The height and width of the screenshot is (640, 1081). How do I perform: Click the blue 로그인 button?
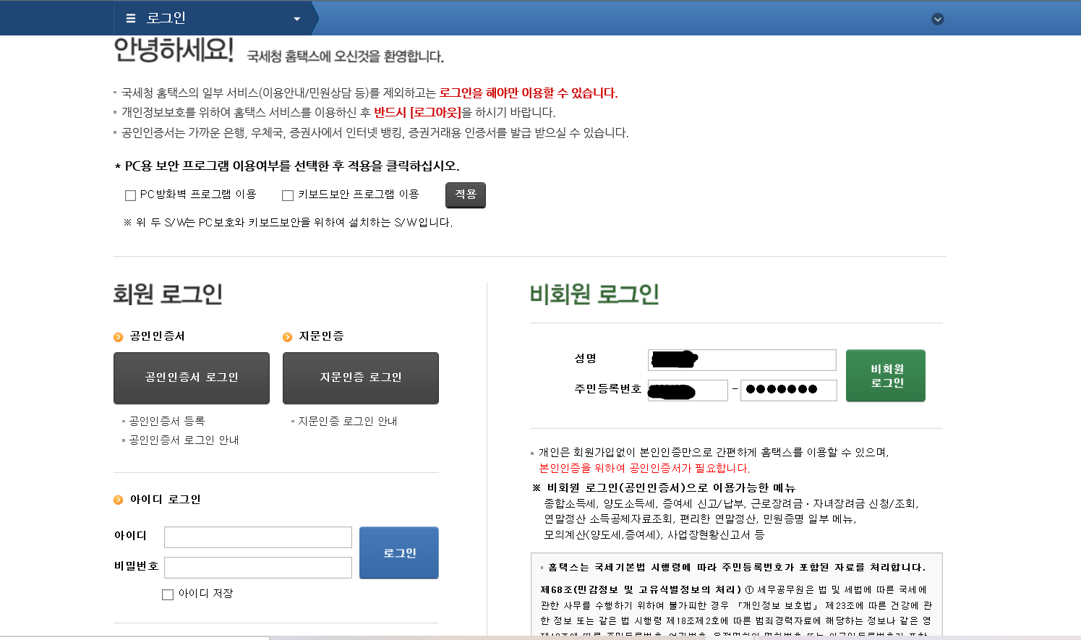(x=399, y=552)
